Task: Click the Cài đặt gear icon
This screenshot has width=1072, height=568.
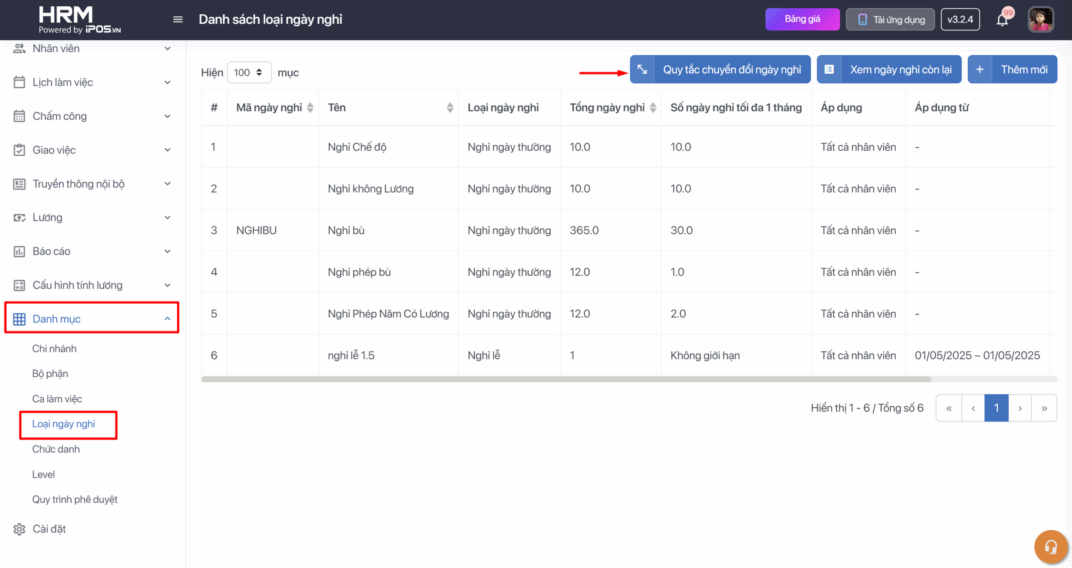Action: (x=19, y=529)
